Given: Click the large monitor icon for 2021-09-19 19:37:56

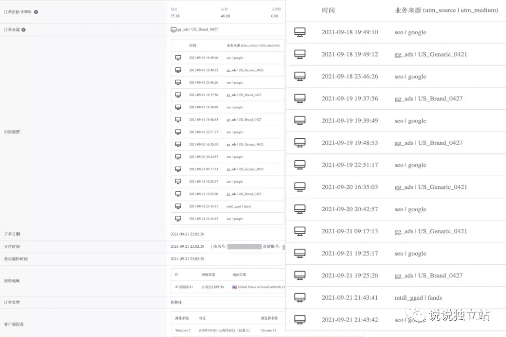Looking at the screenshot, I should click(x=300, y=99).
